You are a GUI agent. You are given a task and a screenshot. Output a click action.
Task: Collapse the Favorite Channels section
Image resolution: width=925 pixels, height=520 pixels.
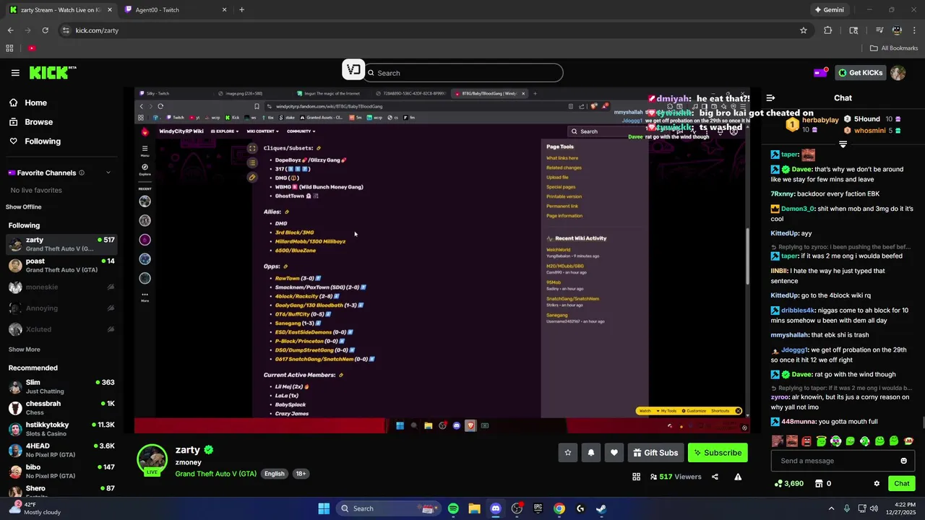[x=108, y=173]
